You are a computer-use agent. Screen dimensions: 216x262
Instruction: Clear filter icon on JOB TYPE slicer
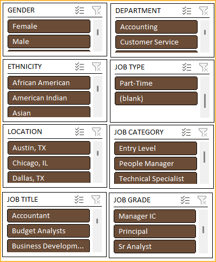coord(204,67)
